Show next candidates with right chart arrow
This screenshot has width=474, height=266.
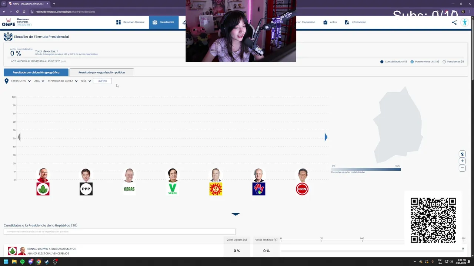(326, 137)
